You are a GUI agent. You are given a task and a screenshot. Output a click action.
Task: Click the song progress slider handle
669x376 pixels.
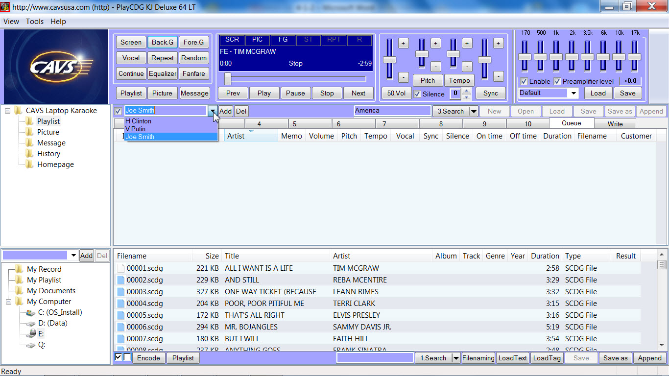[x=228, y=79]
